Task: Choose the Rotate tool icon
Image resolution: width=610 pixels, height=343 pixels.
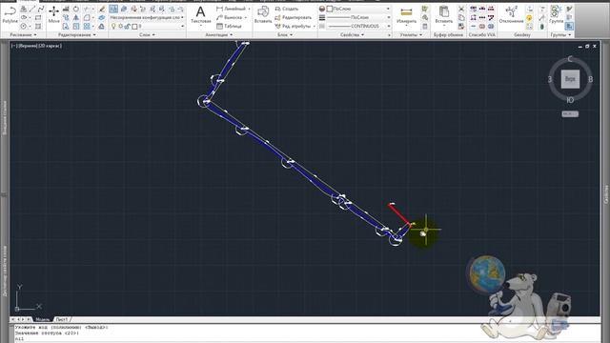Action: tap(76, 9)
